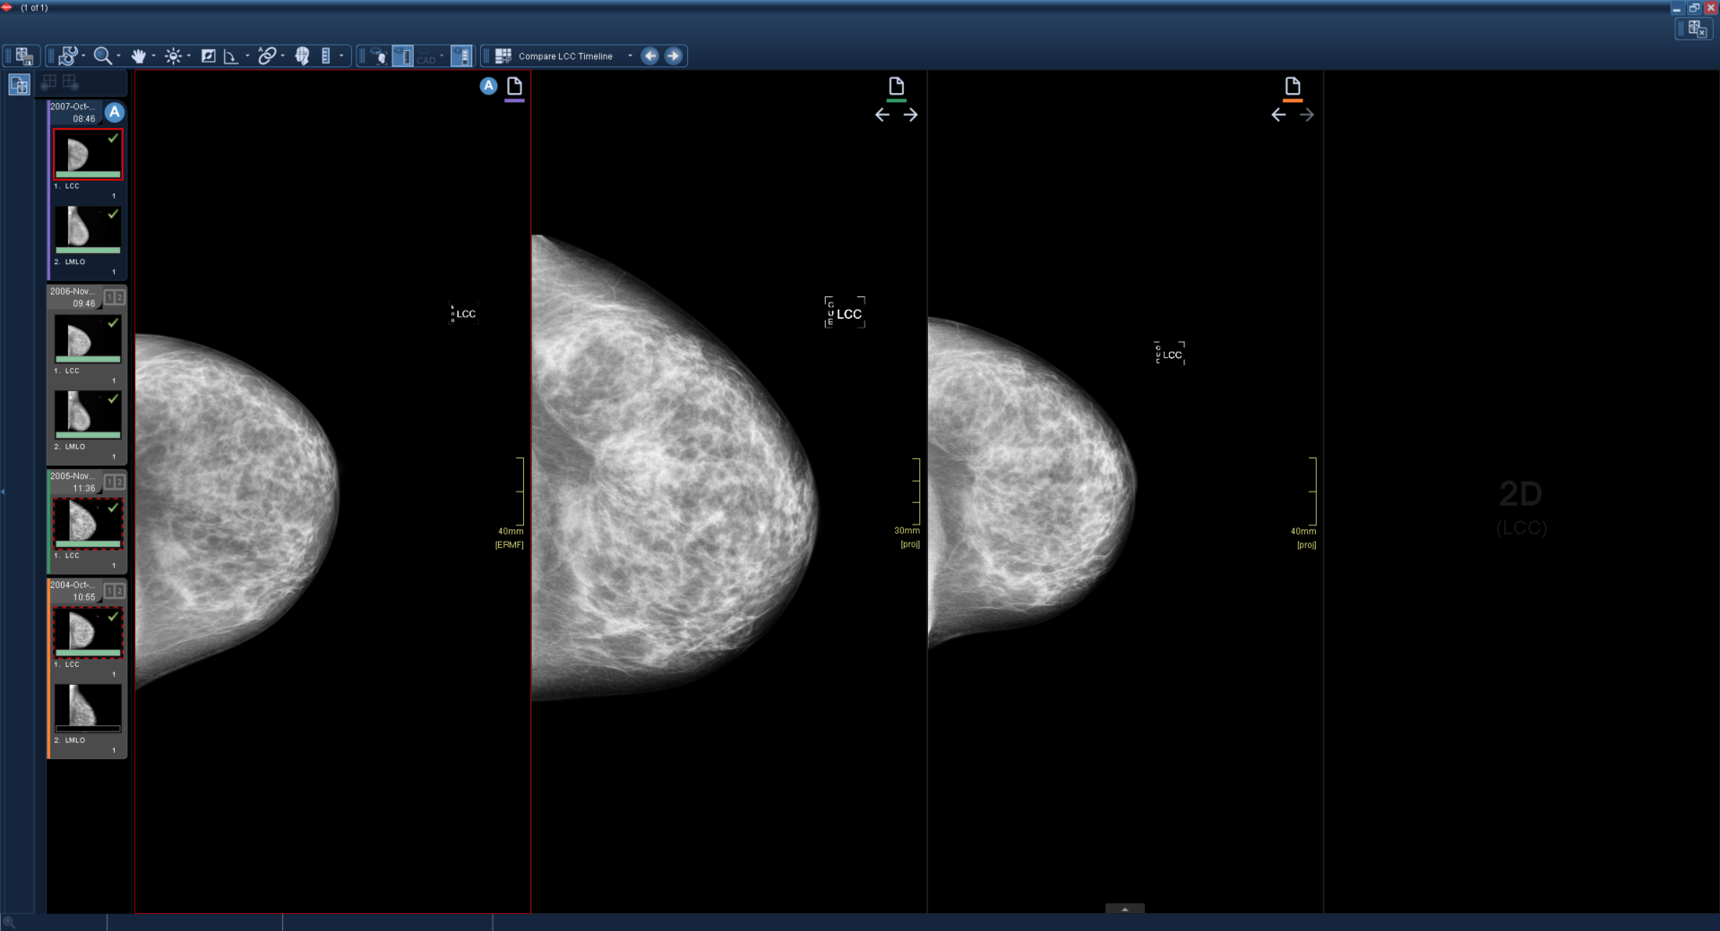Select the magnifier zoom tool
This screenshot has width=1720, height=931.
pos(102,56)
